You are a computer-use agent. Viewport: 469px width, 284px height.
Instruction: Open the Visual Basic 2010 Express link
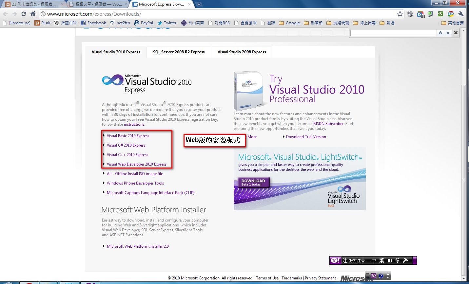[x=128, y=135]
